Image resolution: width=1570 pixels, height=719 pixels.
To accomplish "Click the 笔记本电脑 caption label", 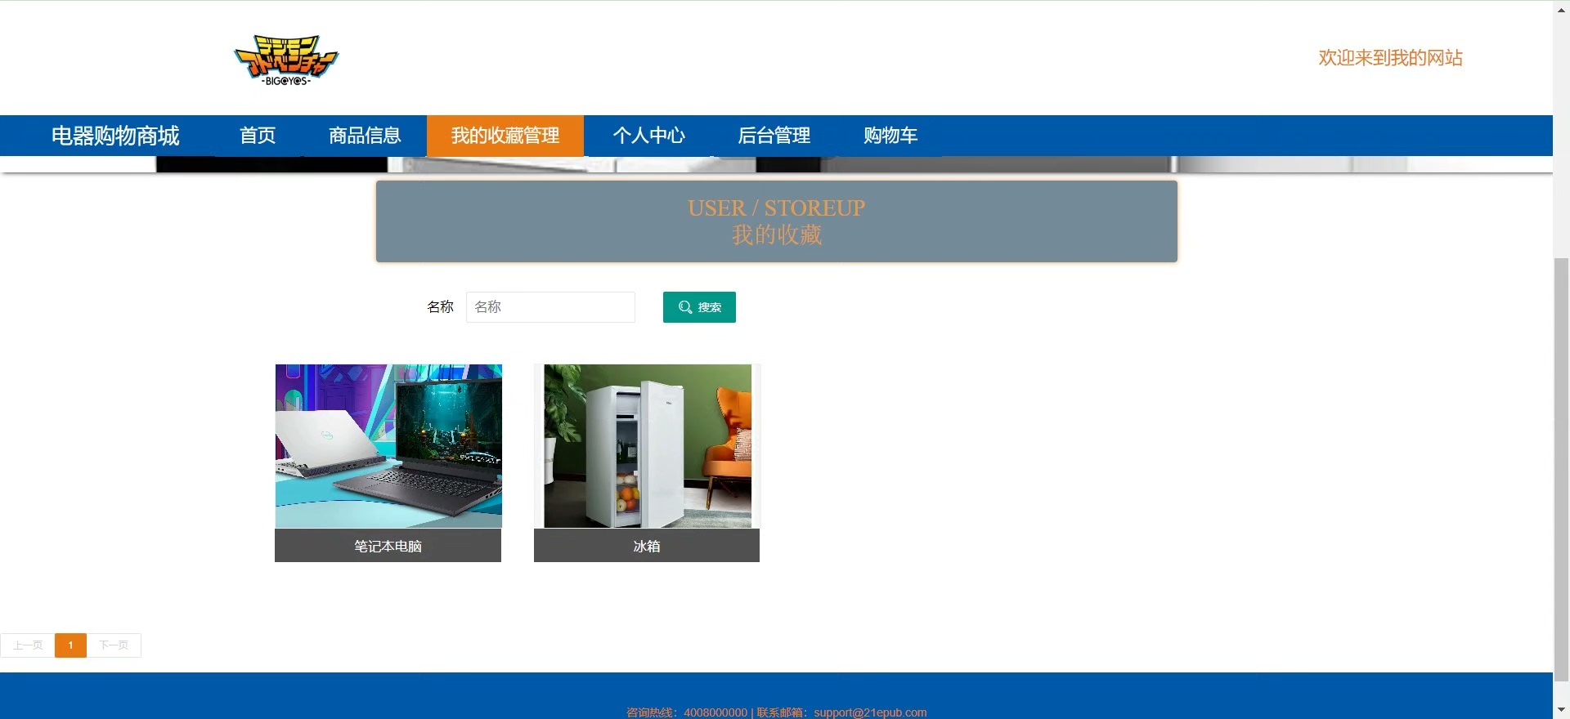I will [x=388, y=546].
